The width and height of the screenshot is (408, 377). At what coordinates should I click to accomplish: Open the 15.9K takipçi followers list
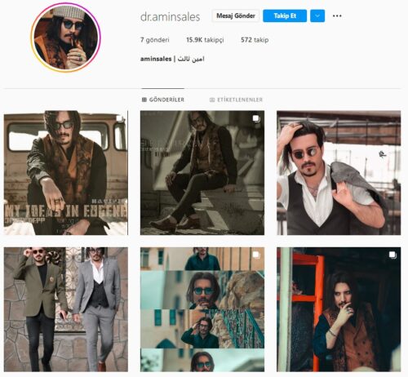pos(205,40)
